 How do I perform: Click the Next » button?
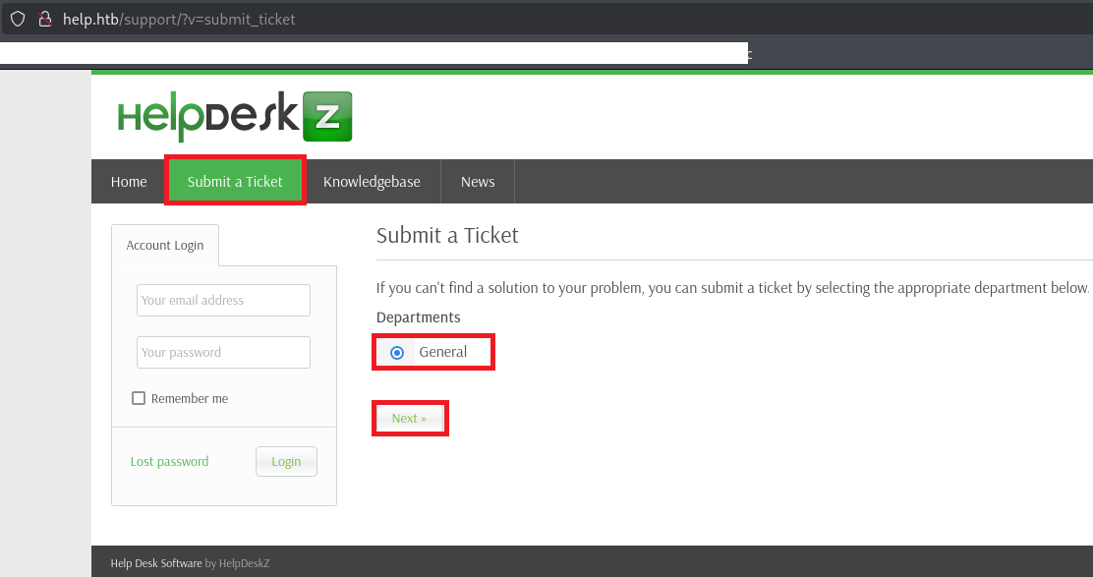(x=409, y=419)
